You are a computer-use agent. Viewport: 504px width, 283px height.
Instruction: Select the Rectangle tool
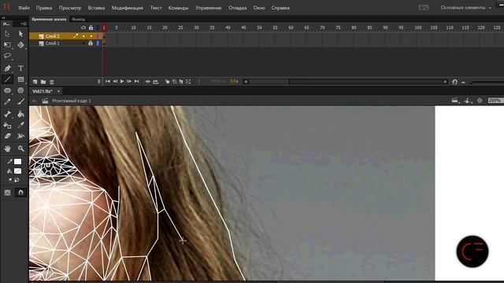coord(20,79)
